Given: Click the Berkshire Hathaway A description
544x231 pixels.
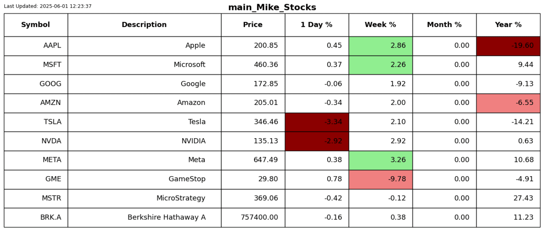Looking at the screenshot, I should pyautogui.click(x=166, y=218).
